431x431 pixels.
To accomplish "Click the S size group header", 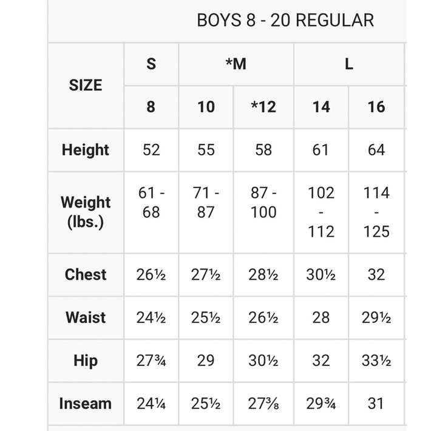I will (x=151, y=64).
